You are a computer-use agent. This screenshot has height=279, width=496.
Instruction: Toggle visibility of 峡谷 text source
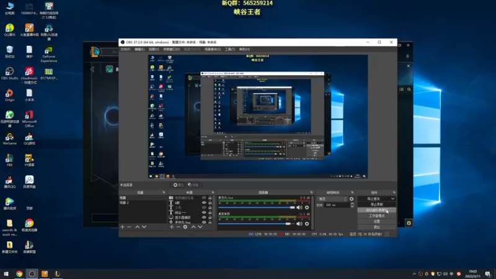coord(204,213)
